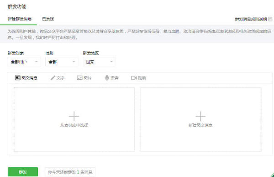Click the 群发对象 label

(16, 53)
